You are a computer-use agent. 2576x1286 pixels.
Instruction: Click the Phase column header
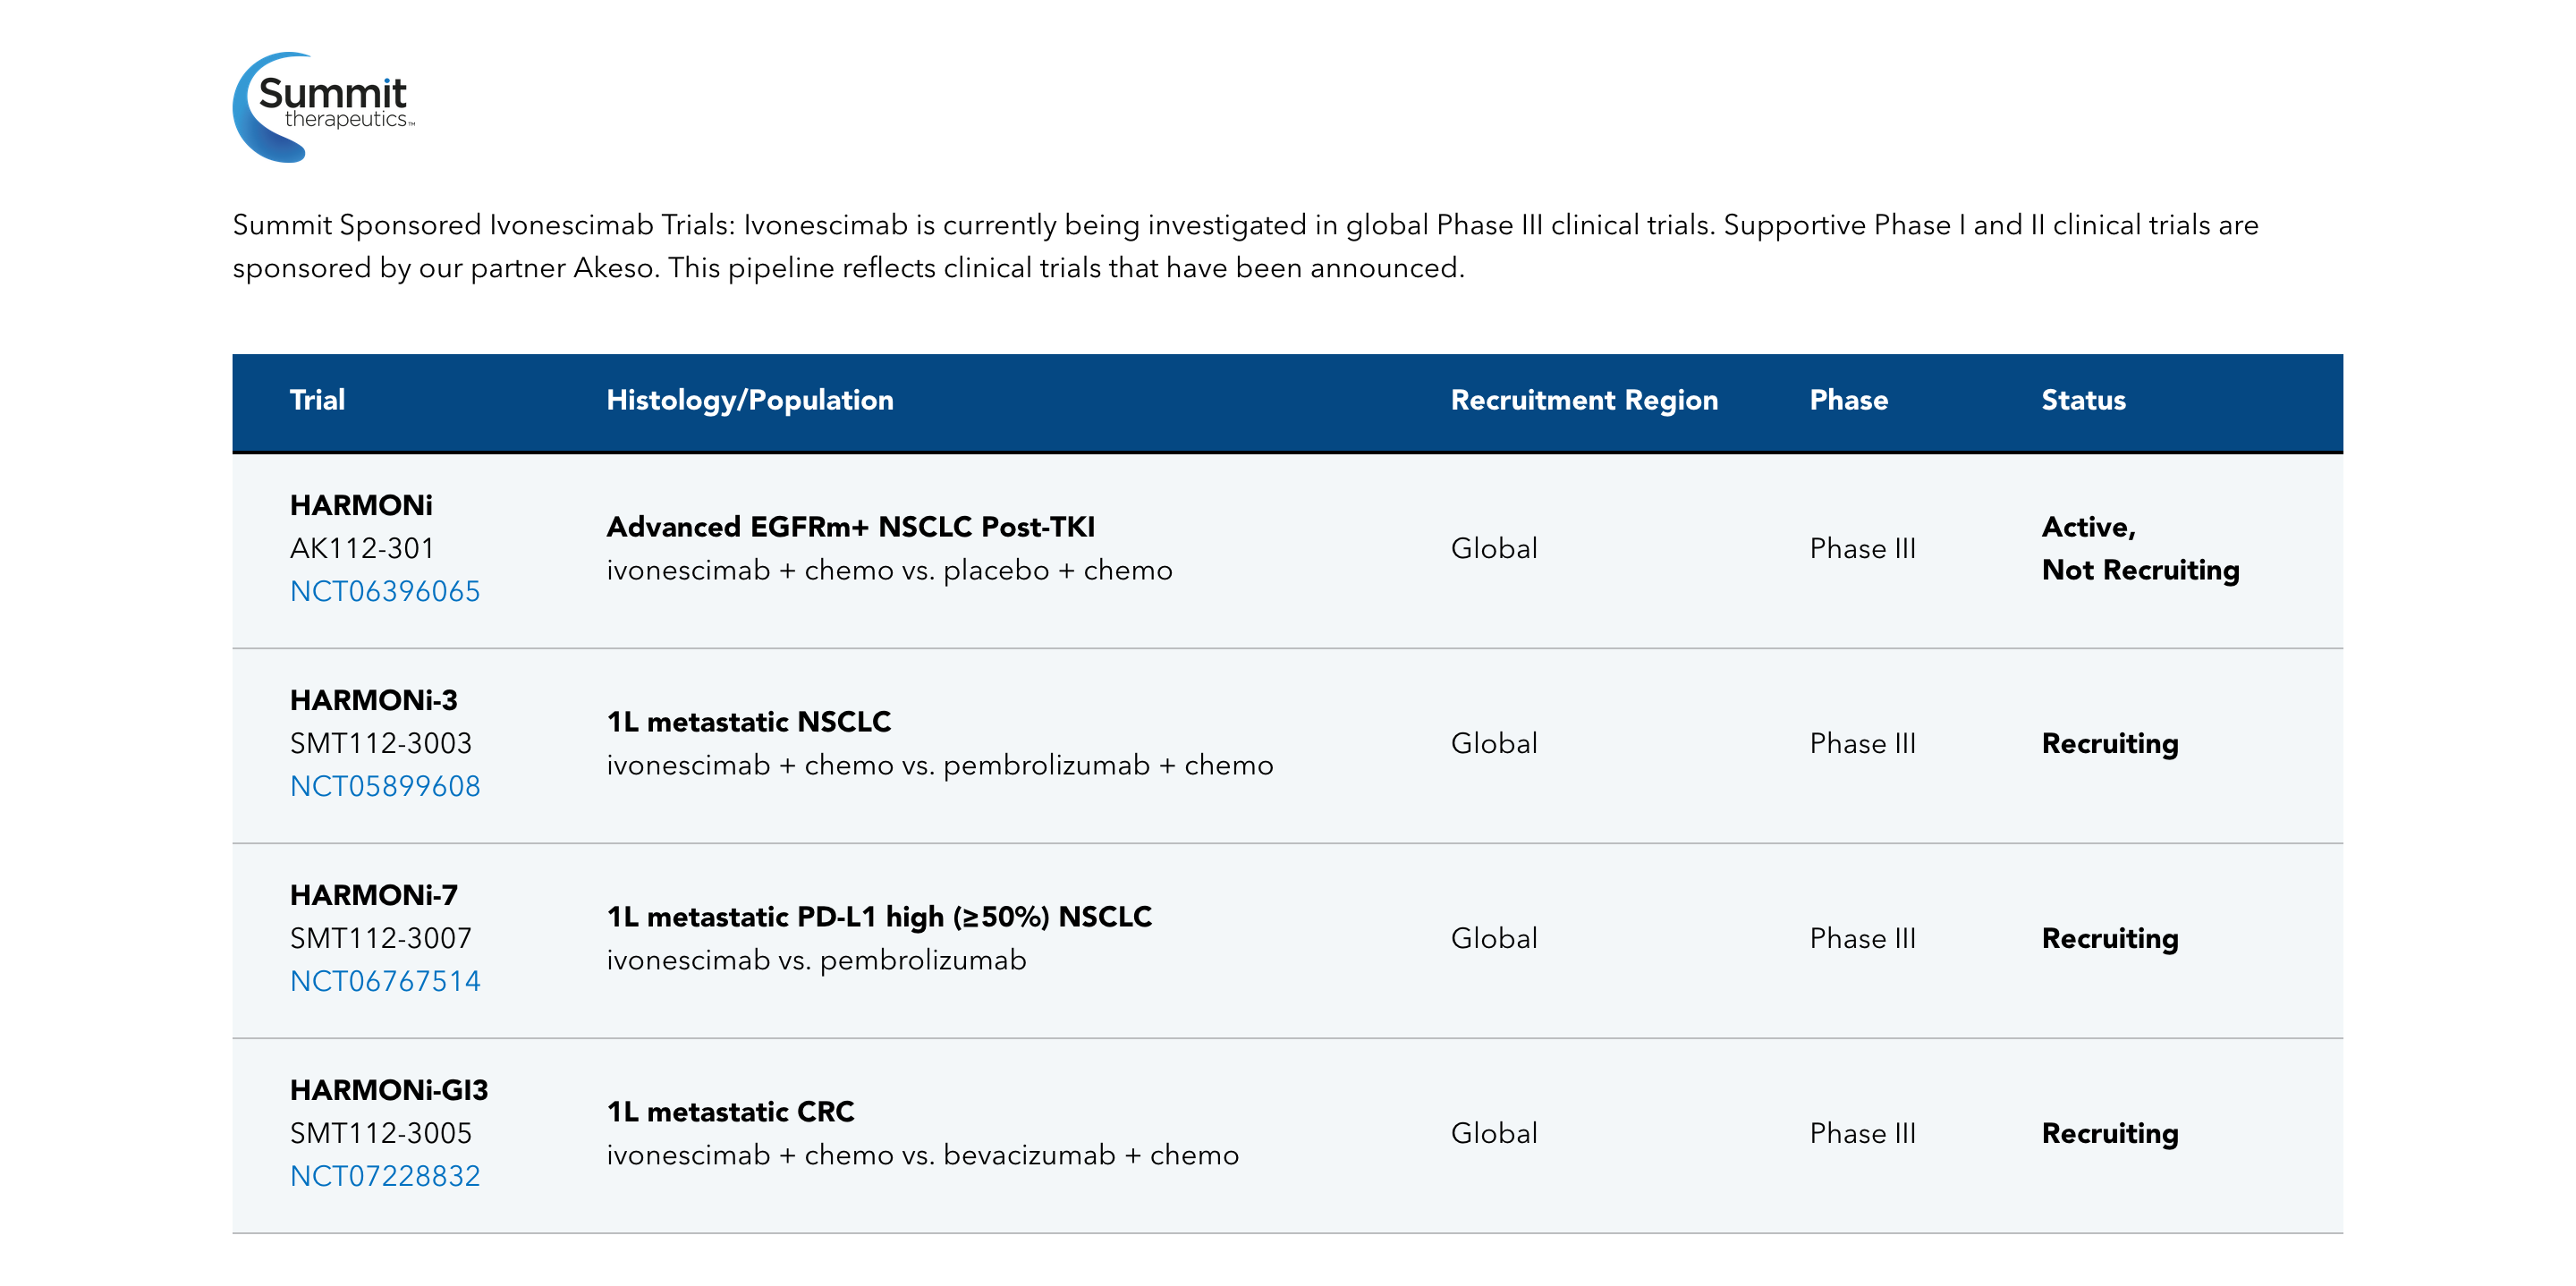click(1848, 400)
